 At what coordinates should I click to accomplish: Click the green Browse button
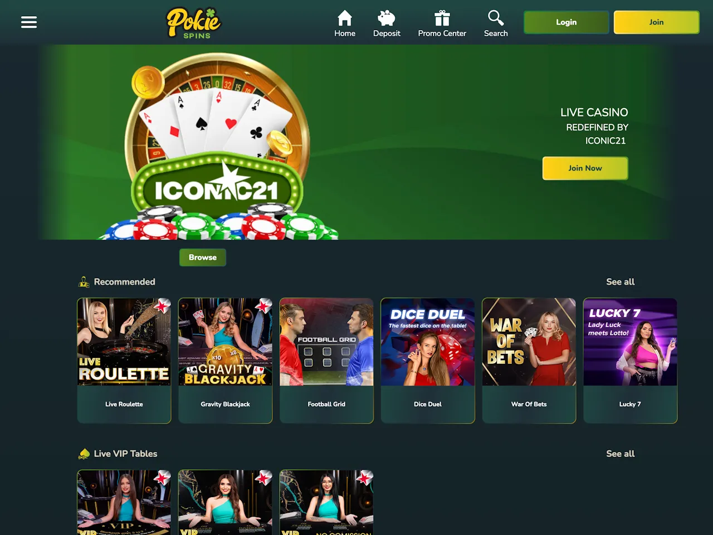[x=203, y=257]
